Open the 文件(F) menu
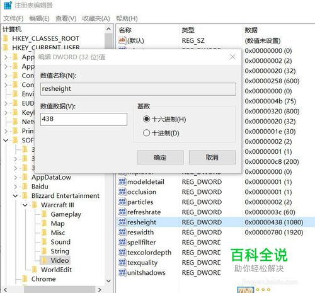 (13, 18)
